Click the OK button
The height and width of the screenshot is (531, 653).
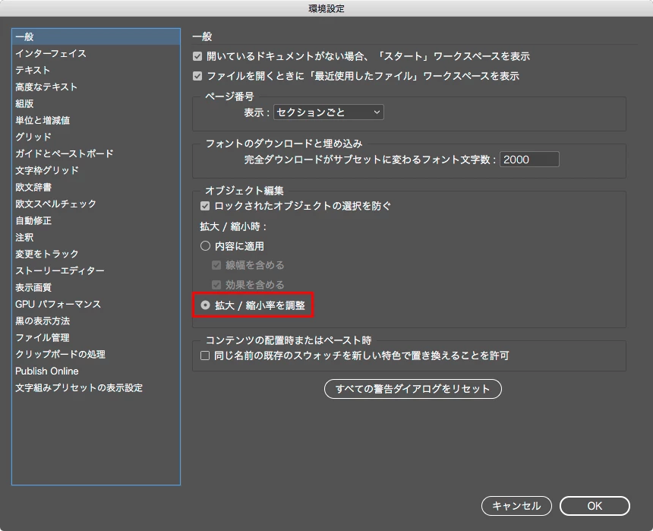tap(595, 506)
